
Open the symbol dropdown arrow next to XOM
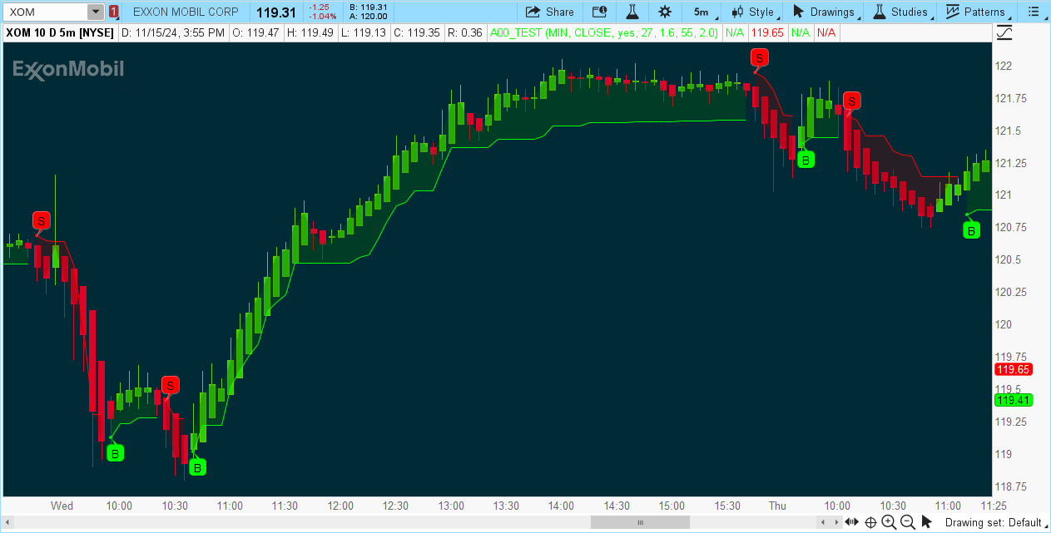click(96, 12)
